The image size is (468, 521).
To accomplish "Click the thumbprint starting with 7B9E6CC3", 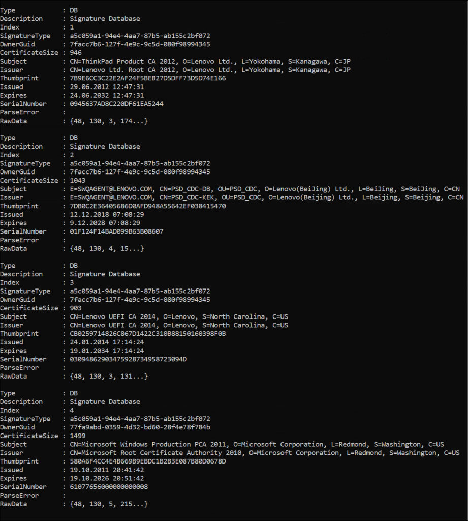I will point(148,78).
